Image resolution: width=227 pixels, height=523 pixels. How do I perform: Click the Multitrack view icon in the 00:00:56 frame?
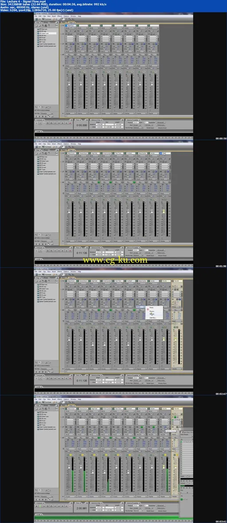tap(43, 20)
